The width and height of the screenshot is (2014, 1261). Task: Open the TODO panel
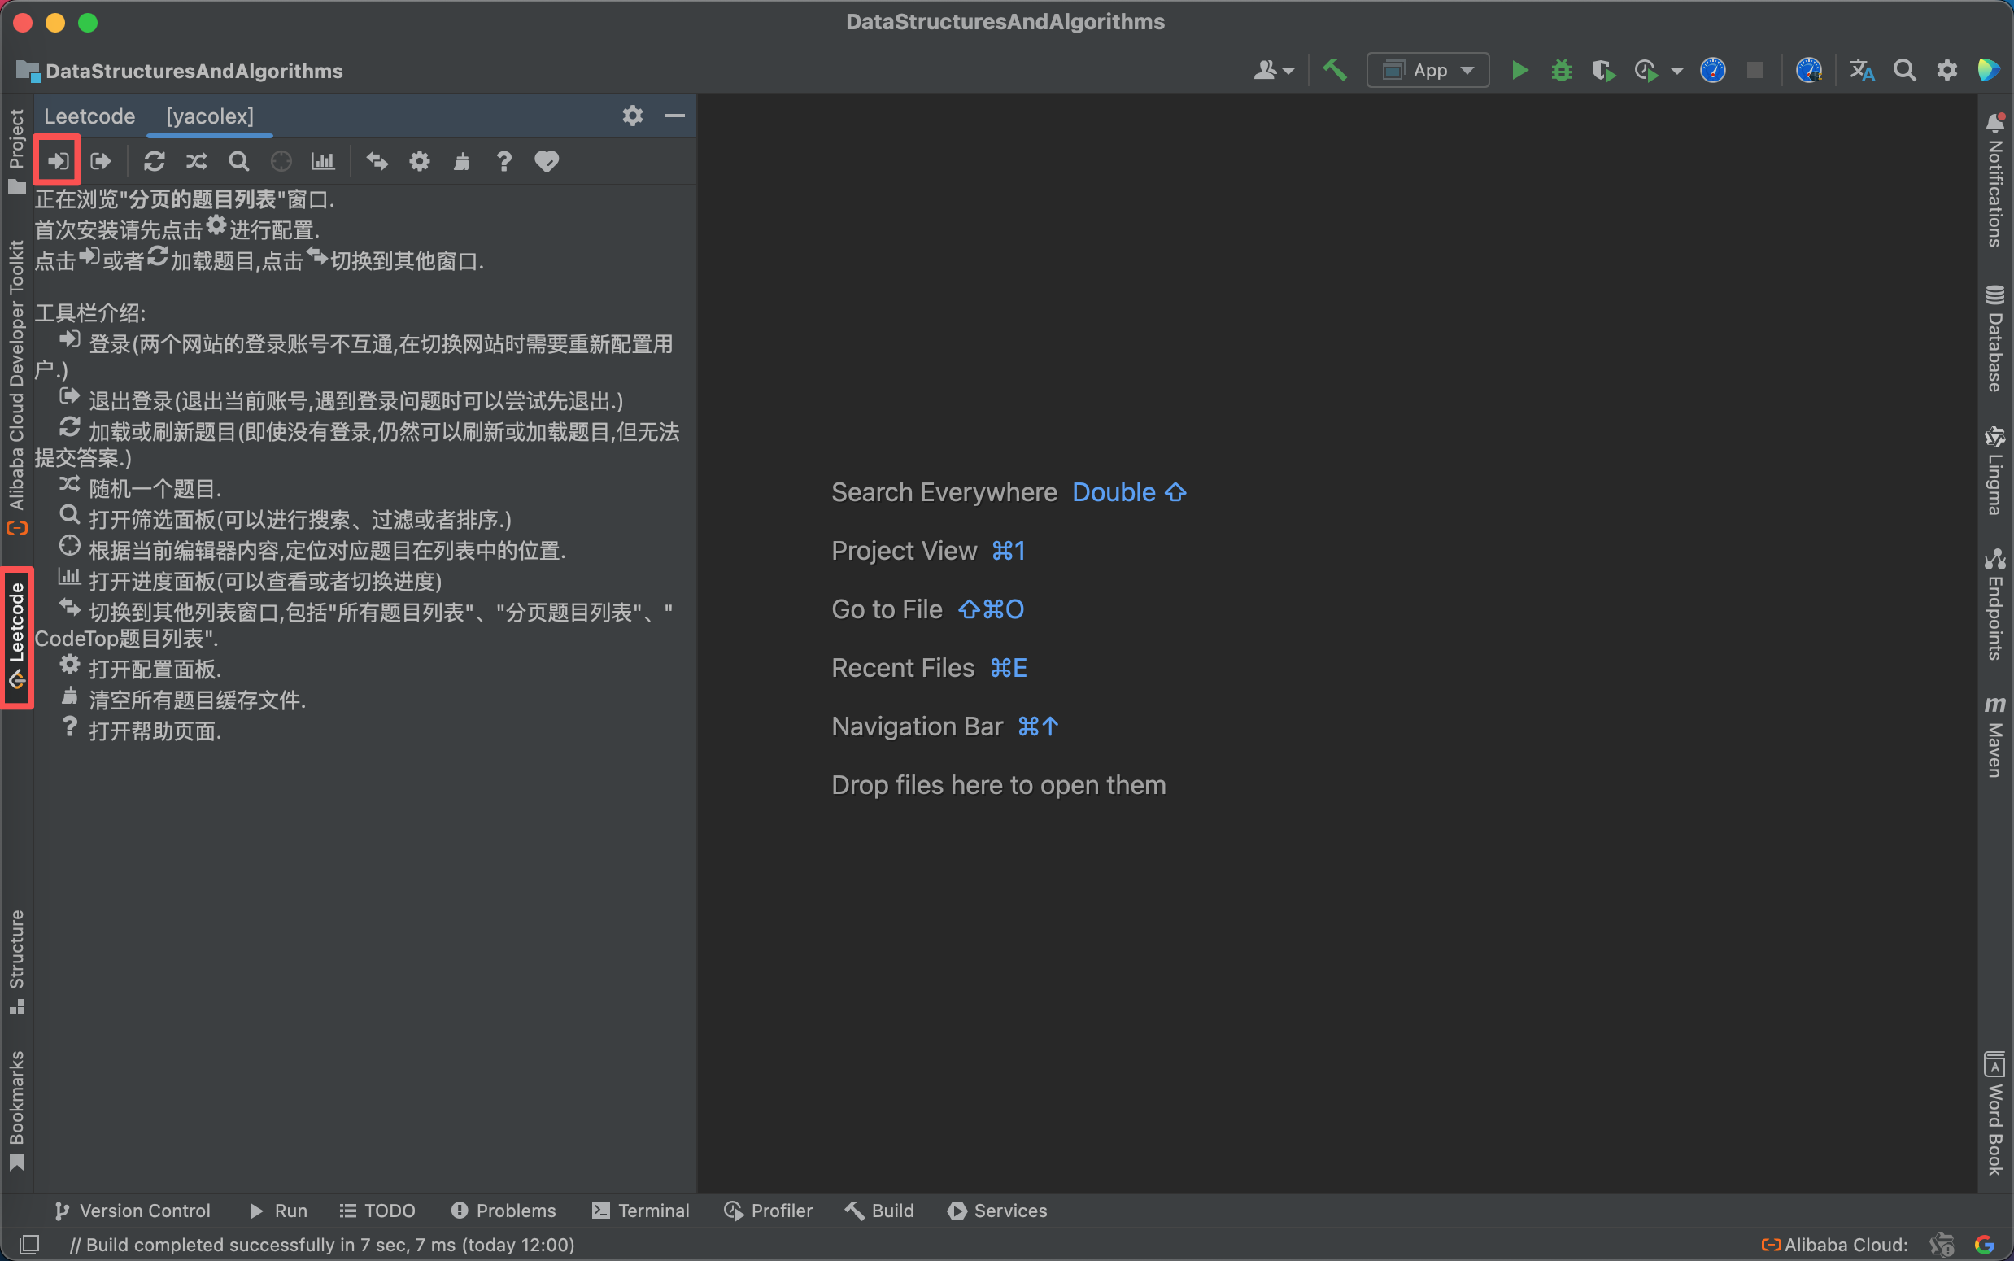[x=377, y=1210]
